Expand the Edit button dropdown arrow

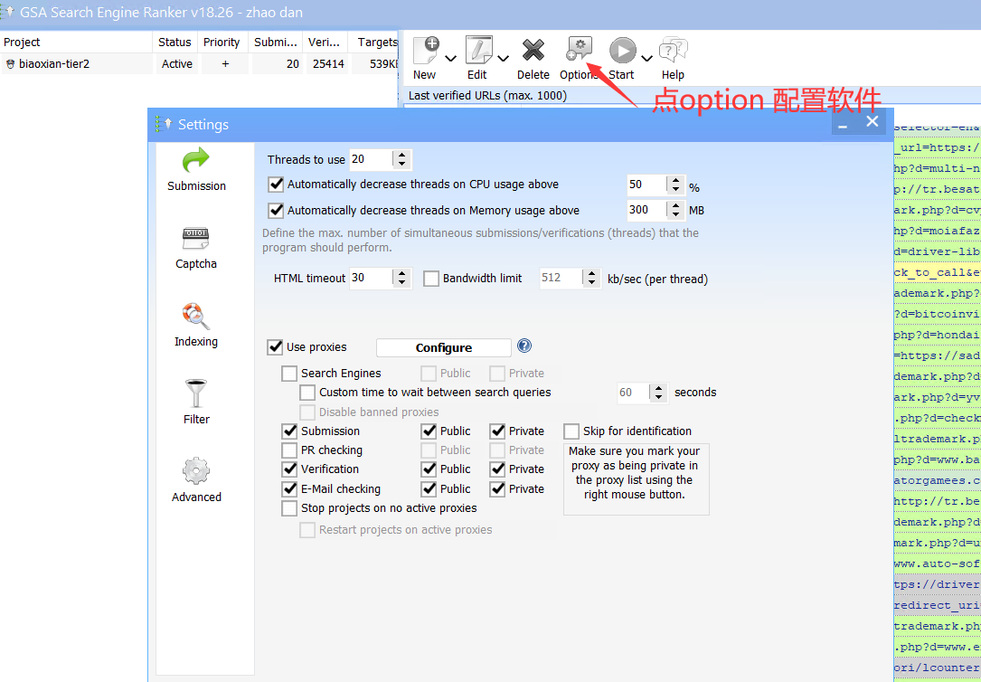point(503,60)
